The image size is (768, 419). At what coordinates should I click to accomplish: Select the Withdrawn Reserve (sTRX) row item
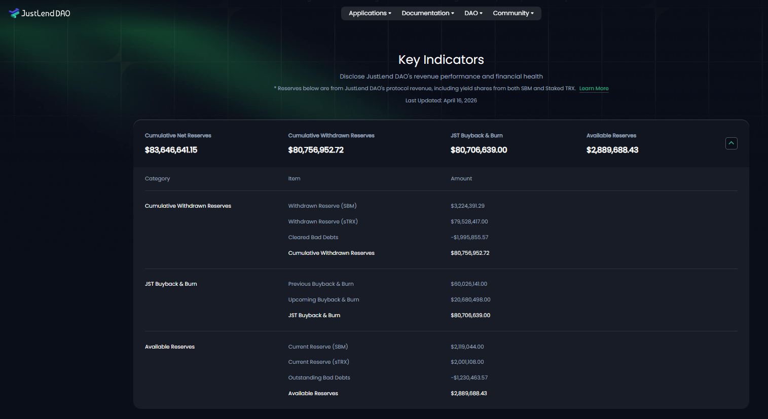pos(323,221)
